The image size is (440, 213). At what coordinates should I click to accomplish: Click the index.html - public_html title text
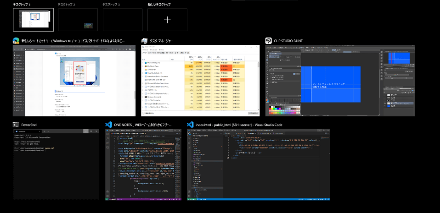[239, 125]
